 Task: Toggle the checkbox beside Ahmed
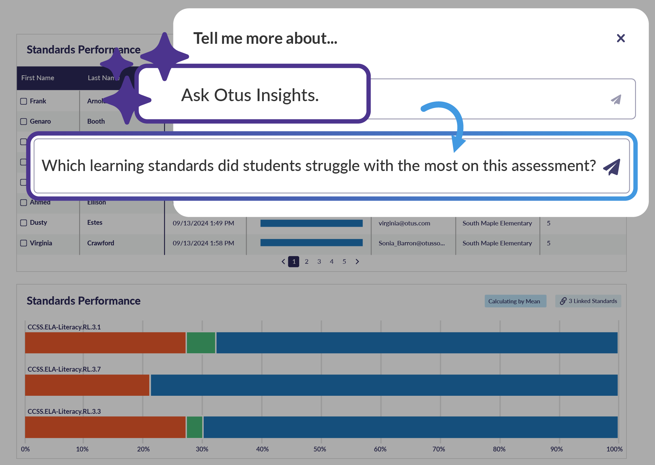(23, 203)
